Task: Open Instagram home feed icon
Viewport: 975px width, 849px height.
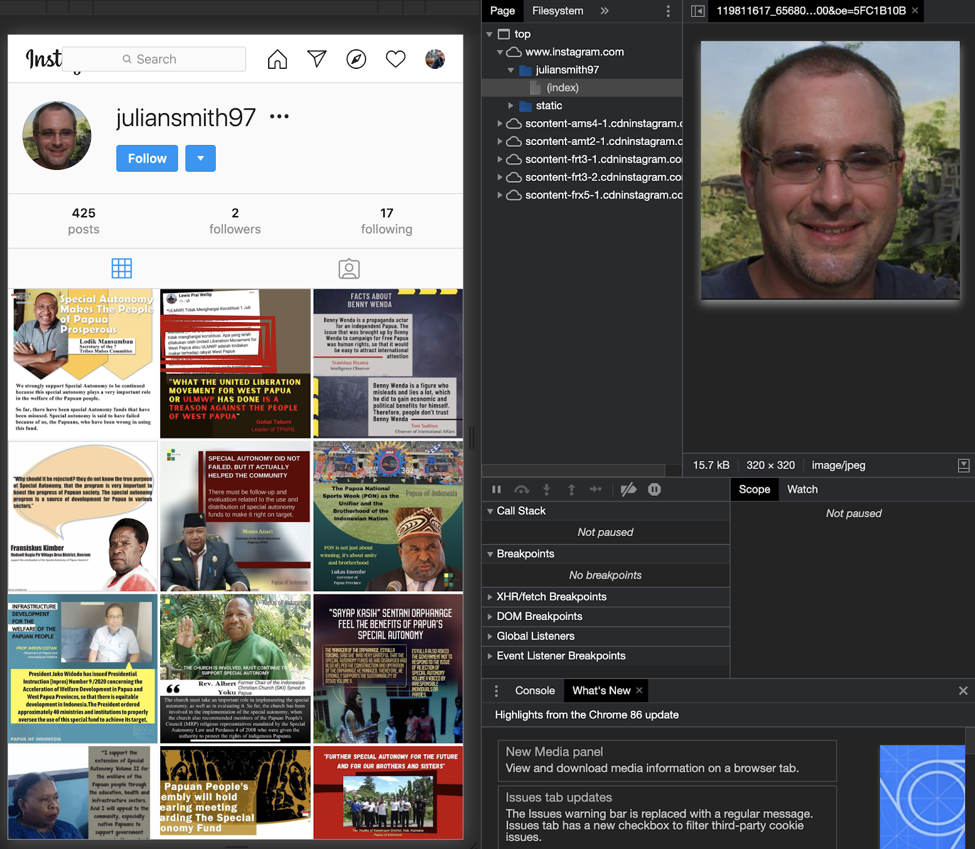Action: pos(277,59)
